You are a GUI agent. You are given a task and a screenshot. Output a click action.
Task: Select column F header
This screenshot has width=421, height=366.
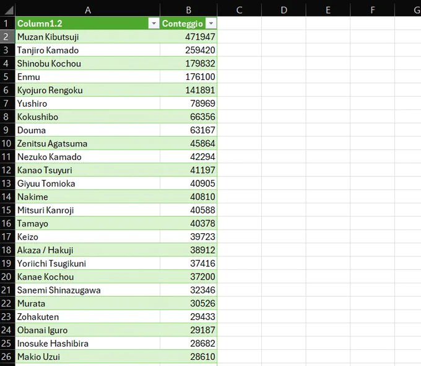point(373,10)
